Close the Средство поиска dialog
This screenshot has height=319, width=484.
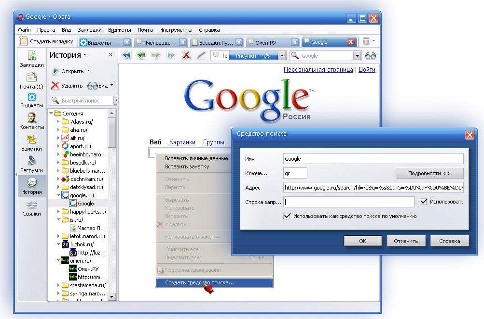click(x=470, y=135)
